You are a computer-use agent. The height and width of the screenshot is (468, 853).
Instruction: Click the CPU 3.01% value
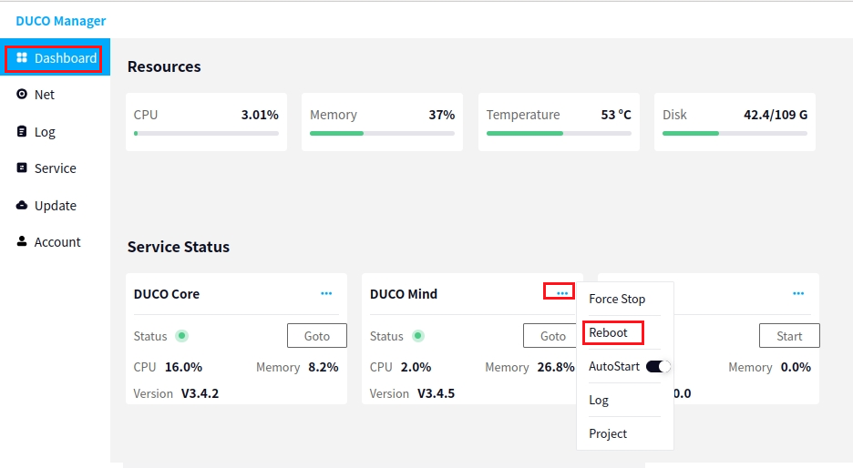[260, 115]
